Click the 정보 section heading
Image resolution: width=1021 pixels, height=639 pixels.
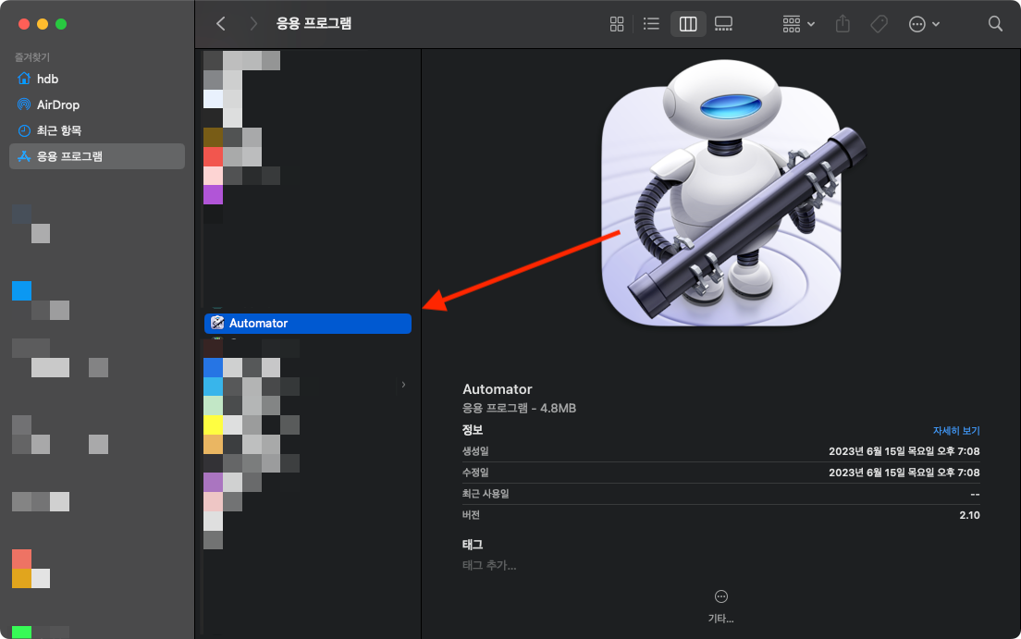(x=472, y=430)
